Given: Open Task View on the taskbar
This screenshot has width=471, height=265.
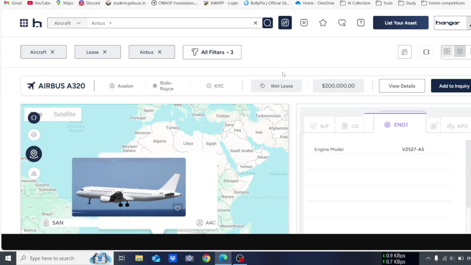Looking at the screenshot, I should pyautogui.click(x=122, y=258).
